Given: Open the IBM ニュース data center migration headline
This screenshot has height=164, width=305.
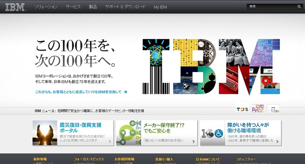Looking at the screenshot, I should [x=101, y=111].
